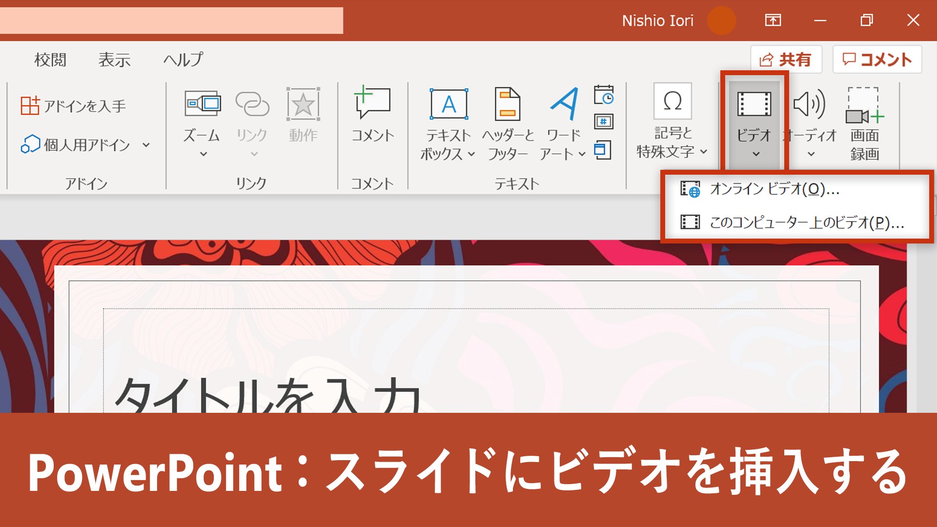Click the orange account avatar circle
The height and width of the screenshot is (527, 937).
pos(721,20)
